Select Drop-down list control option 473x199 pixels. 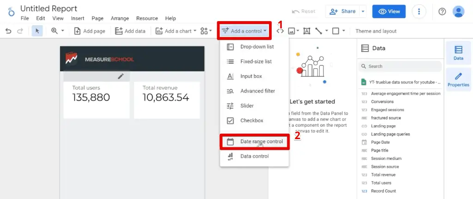click(257, 47)
